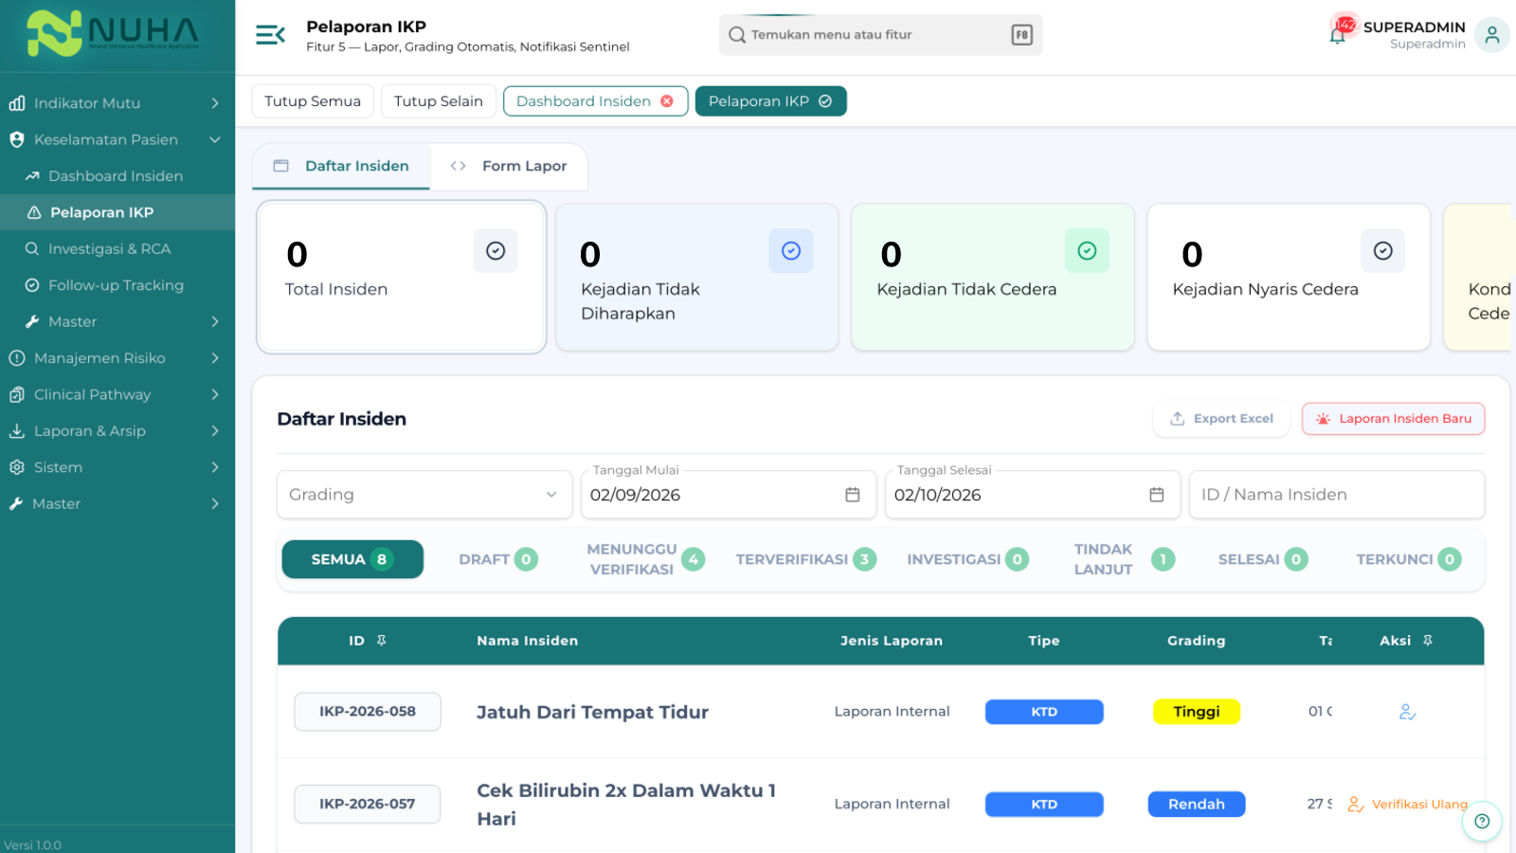Show the DRAFT status incidents
The image size is (1516, 853).
497,559
